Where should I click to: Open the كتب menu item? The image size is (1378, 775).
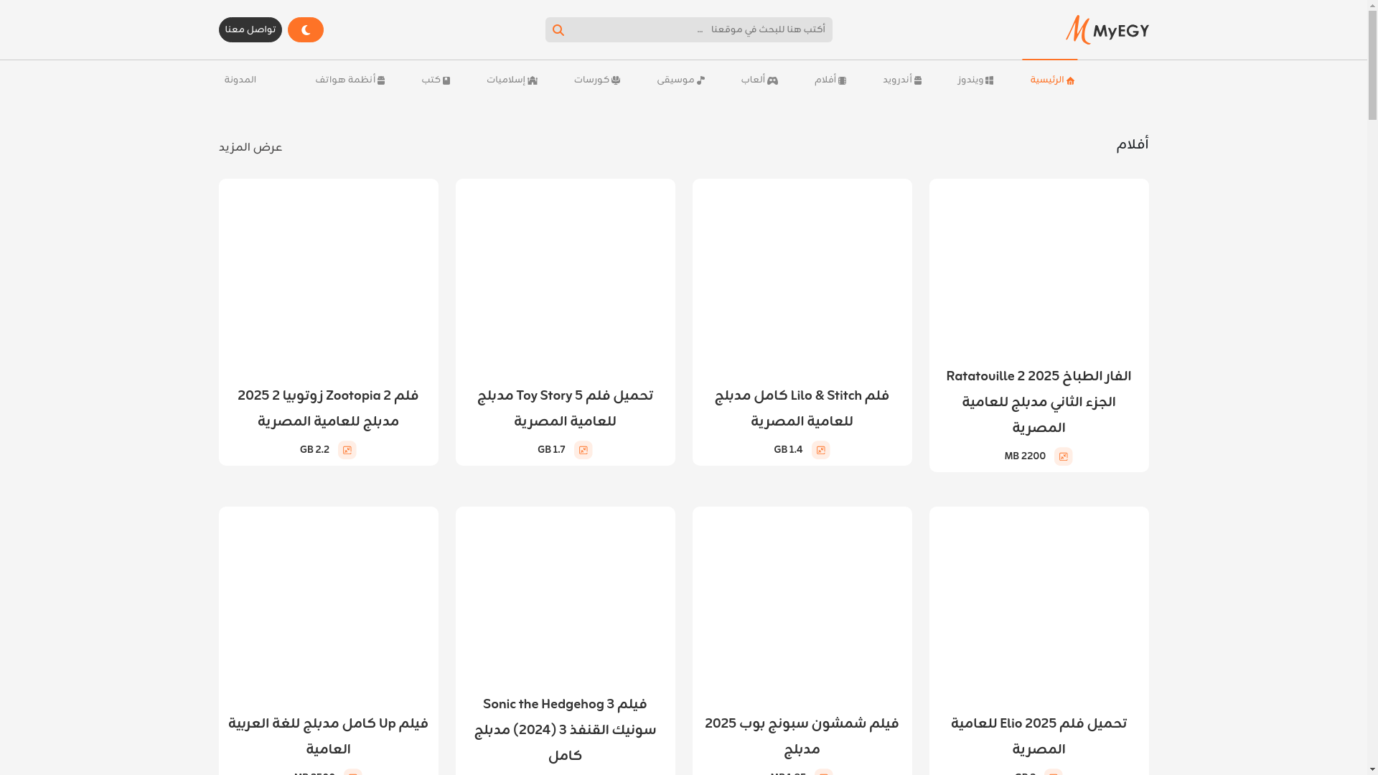[436, 80]
